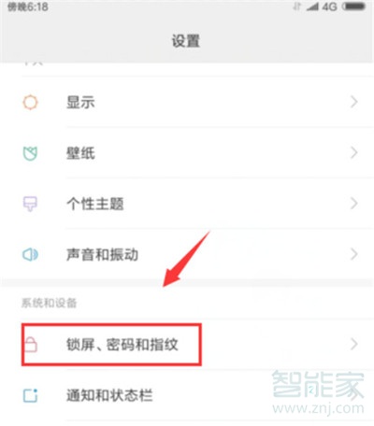Open the 显示 settings entry
374x426 pixels.
coord(187,102)
